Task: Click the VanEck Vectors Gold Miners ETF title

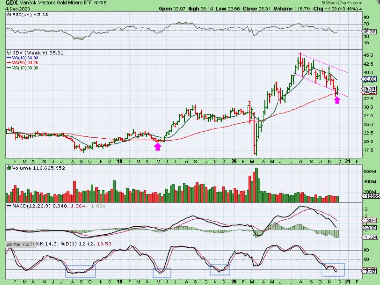Action: pyautogui.click(x=56, y=3)
